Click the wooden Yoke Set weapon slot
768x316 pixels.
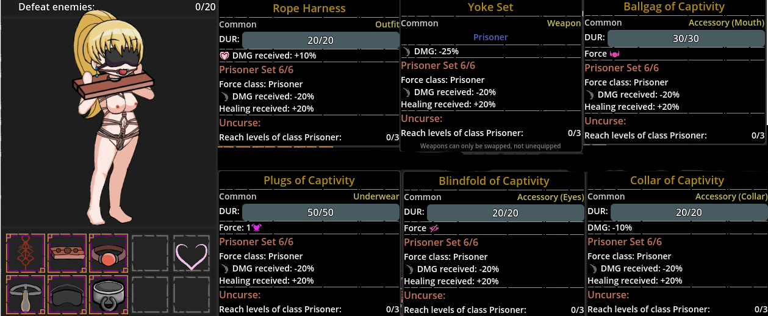(x=67, y=253)
